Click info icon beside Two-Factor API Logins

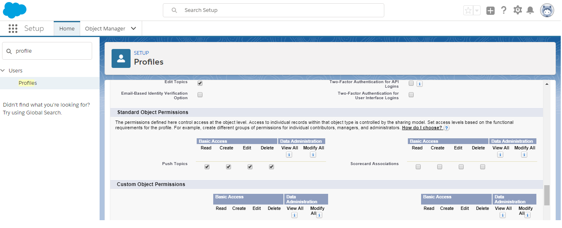(x=419, y=84)
